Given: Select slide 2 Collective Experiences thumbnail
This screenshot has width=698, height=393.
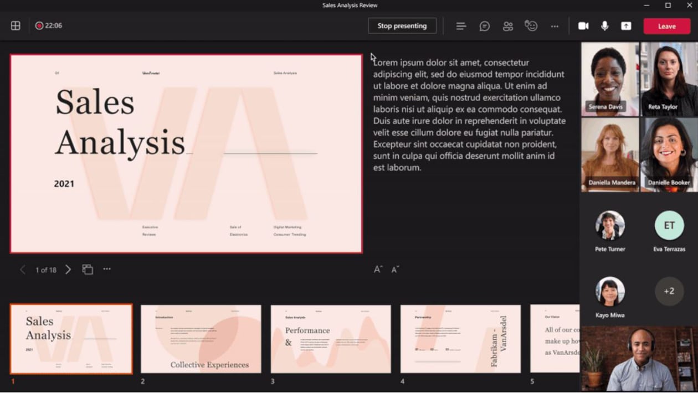Looking at the screenshot, I should point(201,339).
